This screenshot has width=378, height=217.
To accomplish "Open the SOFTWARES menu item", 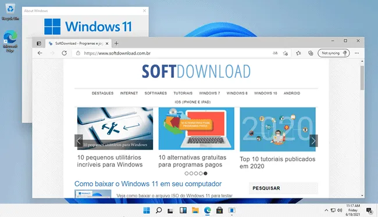I will tap(156, 93).
